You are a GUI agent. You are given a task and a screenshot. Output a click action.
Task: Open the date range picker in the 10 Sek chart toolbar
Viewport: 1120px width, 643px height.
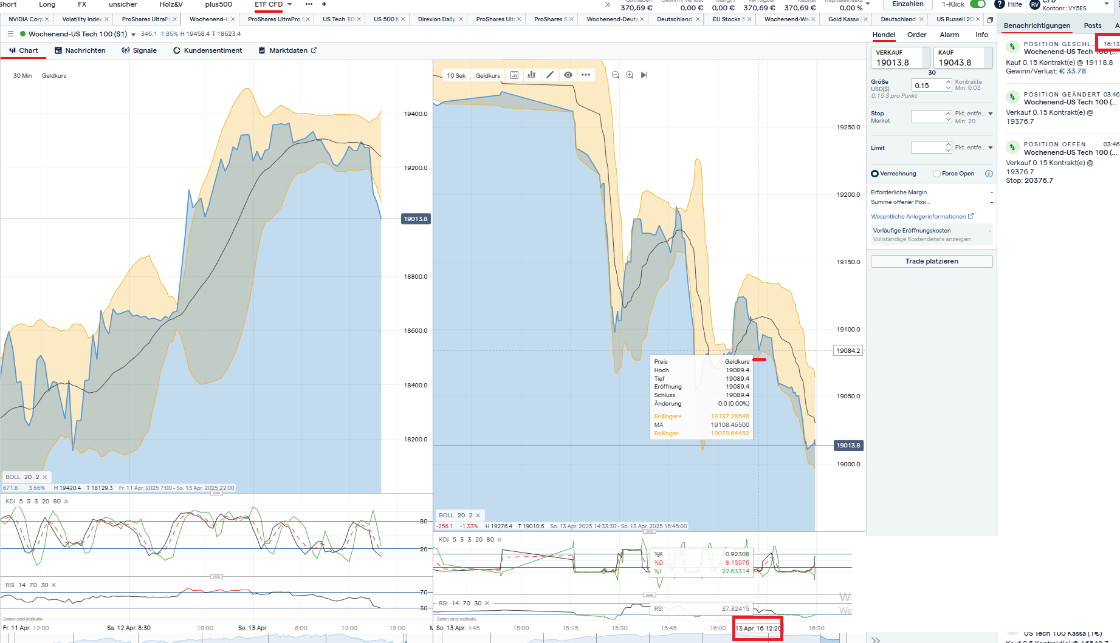514,75
